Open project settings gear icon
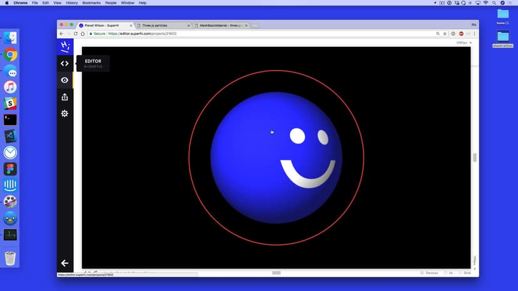Image resolution: width=518 pixels, height=291 pixels. pyautogui.click(x=64, y=114)
